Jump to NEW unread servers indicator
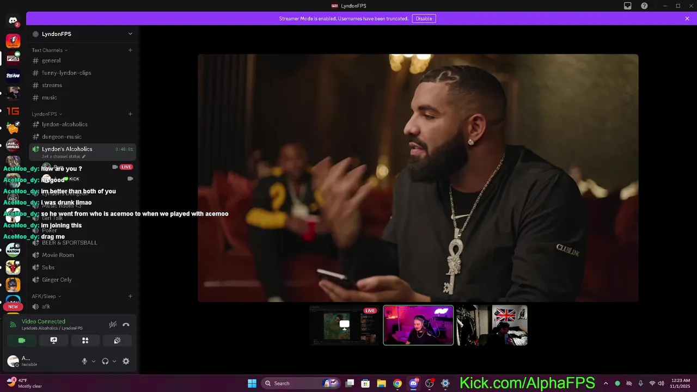The height and width of the screenshot is (392, 697). 13,307
